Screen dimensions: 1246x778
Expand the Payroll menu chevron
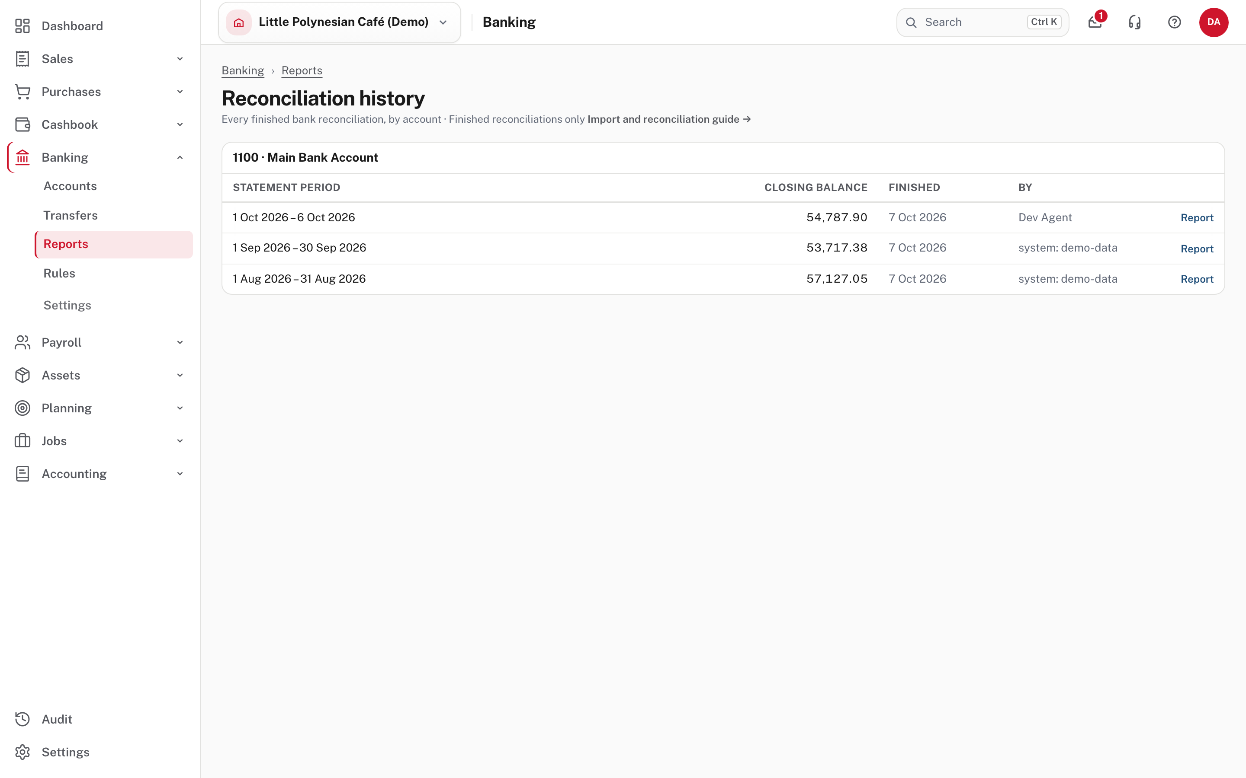point(180,342)
